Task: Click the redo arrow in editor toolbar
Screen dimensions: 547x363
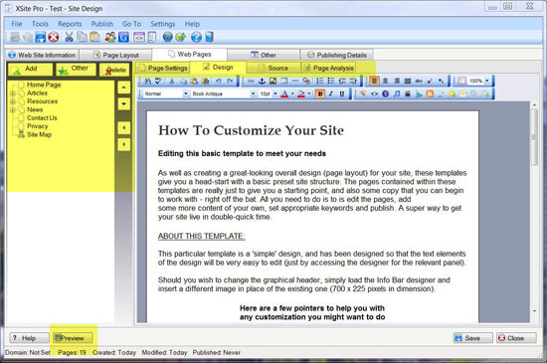Action: pyautogui.click(x=230, y=82)
